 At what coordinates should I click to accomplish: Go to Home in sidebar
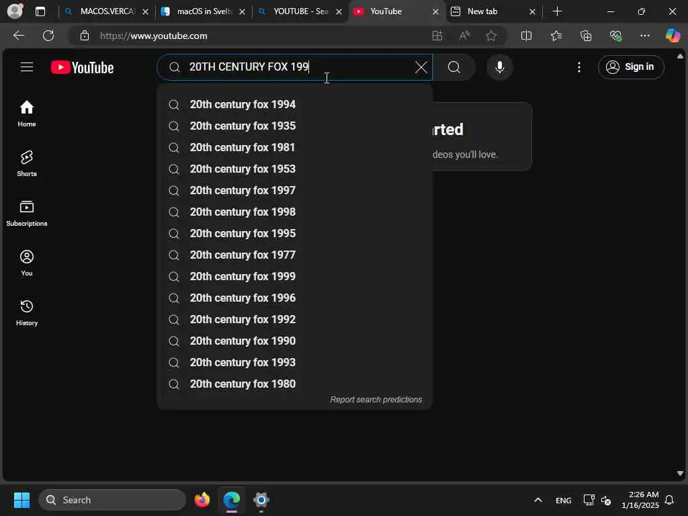pos(27,114)
